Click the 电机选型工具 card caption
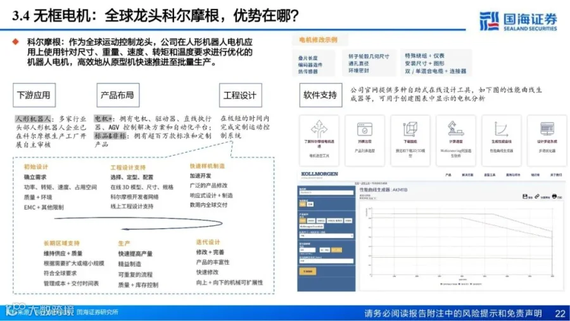Viewport: 570px width, 321px height. [x=319, y=156]
